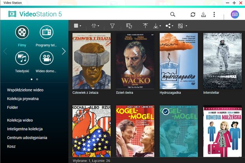Go to Centrum udostępniania
The width and height of the screenshot is (245, 163).
click(x=27, y=138)
